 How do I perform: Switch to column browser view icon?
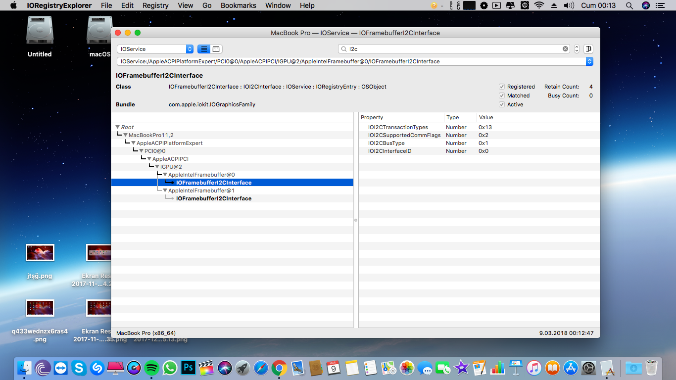(216, 49)
